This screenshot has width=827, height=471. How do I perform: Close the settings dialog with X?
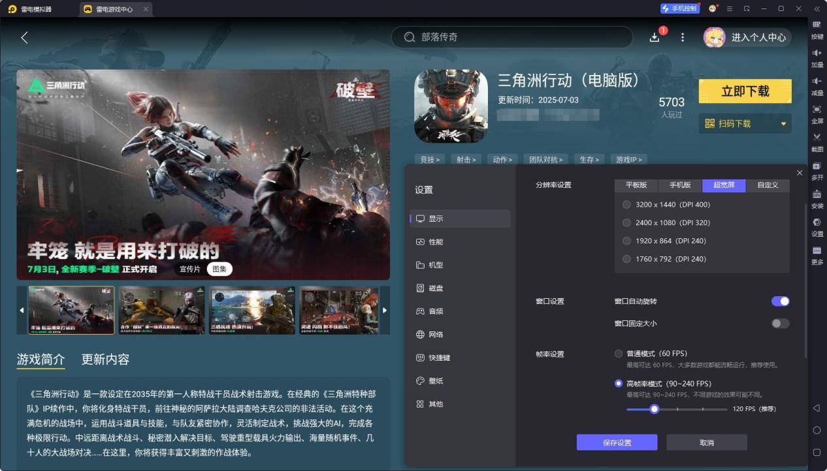pyautogui.click(x=800, y=173)
